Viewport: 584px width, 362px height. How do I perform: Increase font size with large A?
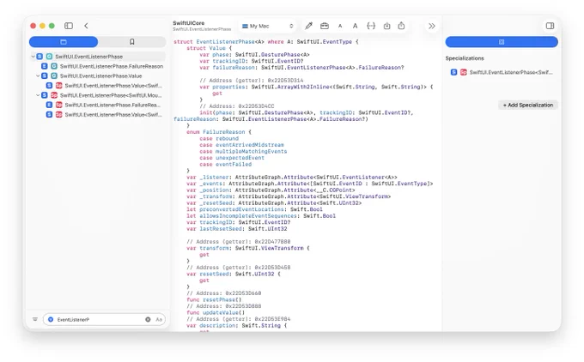(355, 26)
